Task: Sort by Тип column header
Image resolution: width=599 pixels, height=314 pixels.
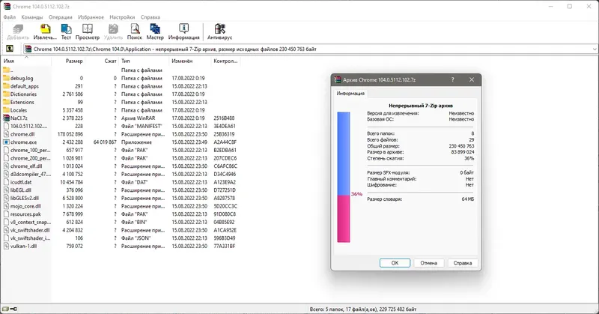Action: click(x=144, y=61)
